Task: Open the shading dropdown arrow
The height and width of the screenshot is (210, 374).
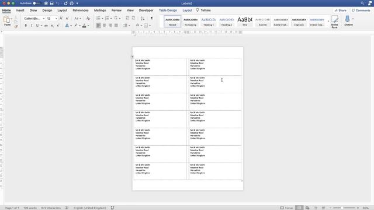Action: (141, 26)
